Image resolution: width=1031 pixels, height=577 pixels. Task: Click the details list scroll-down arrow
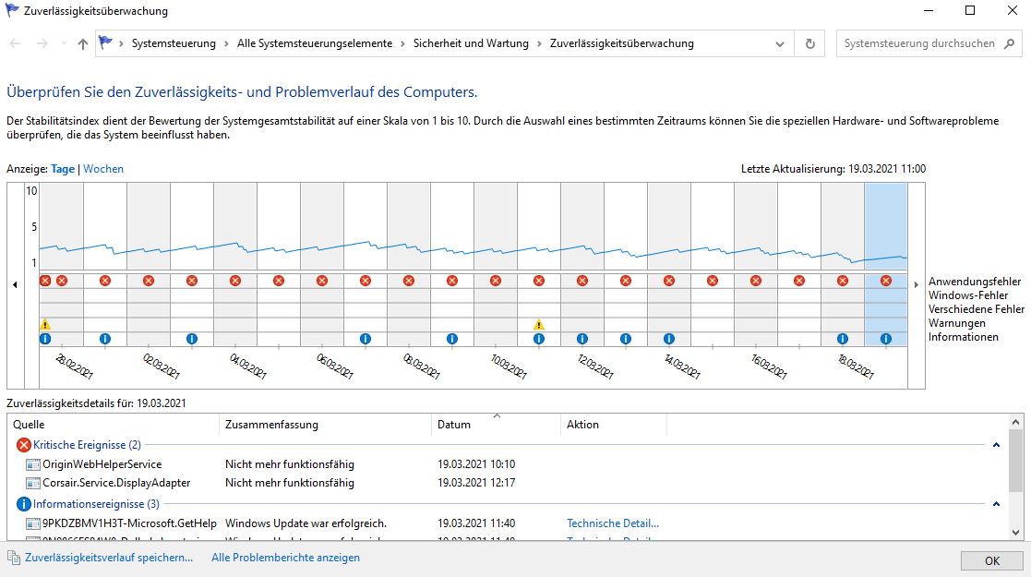coord(1016,533)
